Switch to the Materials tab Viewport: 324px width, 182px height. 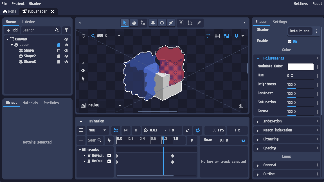pos(30,103)
